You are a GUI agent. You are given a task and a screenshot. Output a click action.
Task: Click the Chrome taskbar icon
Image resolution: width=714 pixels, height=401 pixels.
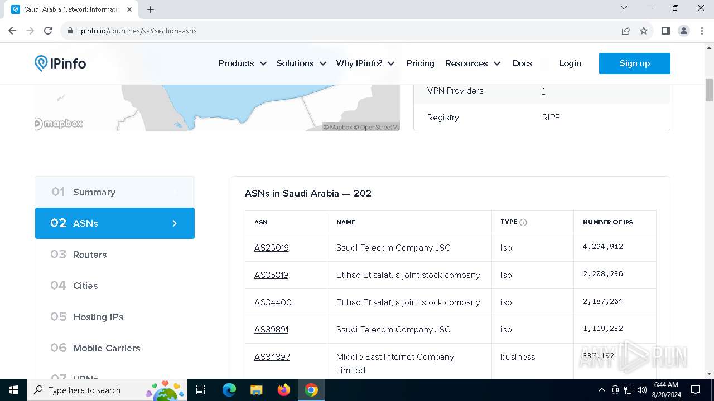[311, 390]
